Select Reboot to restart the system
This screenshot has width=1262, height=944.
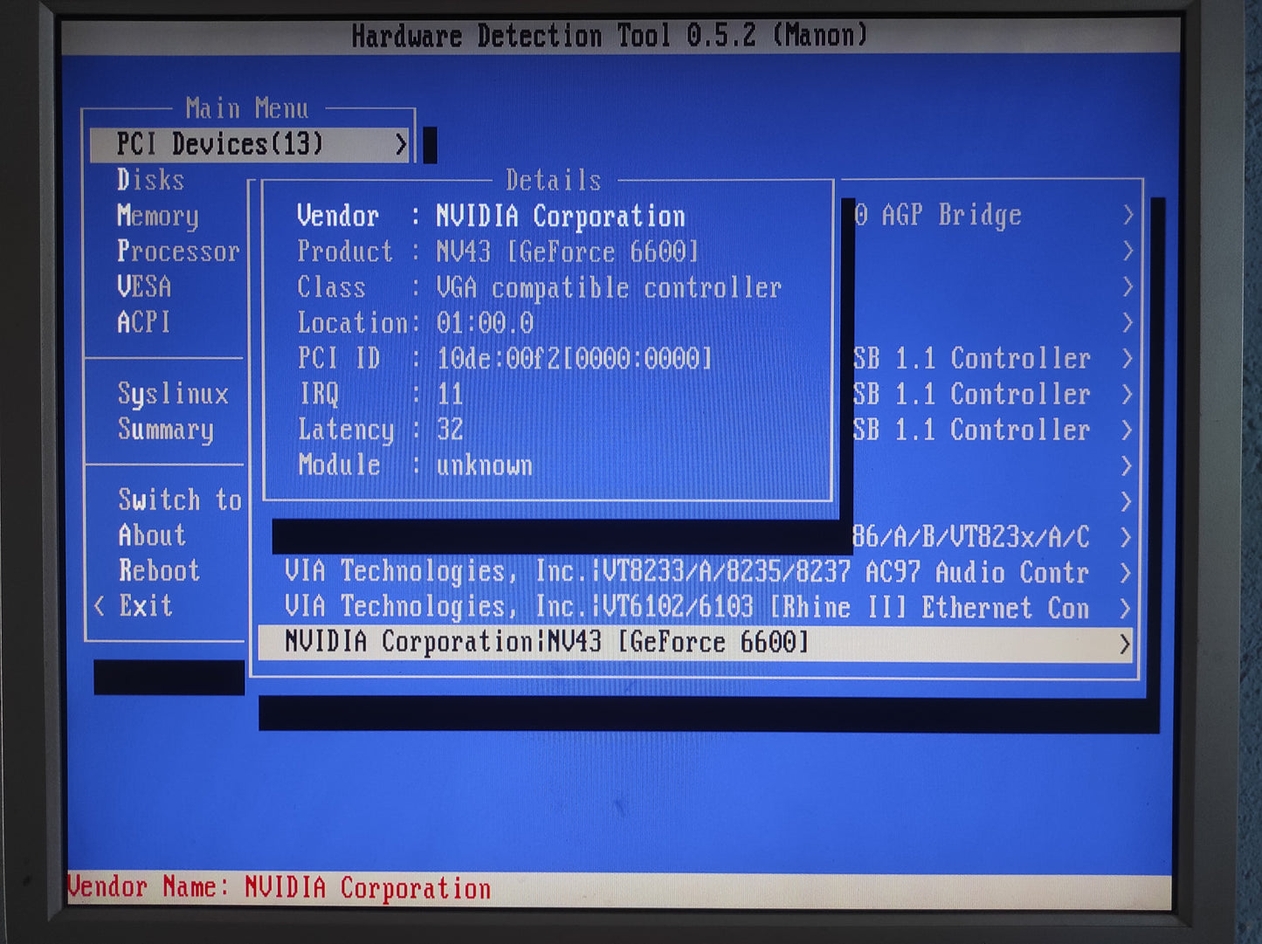click(x=160, y=571)
